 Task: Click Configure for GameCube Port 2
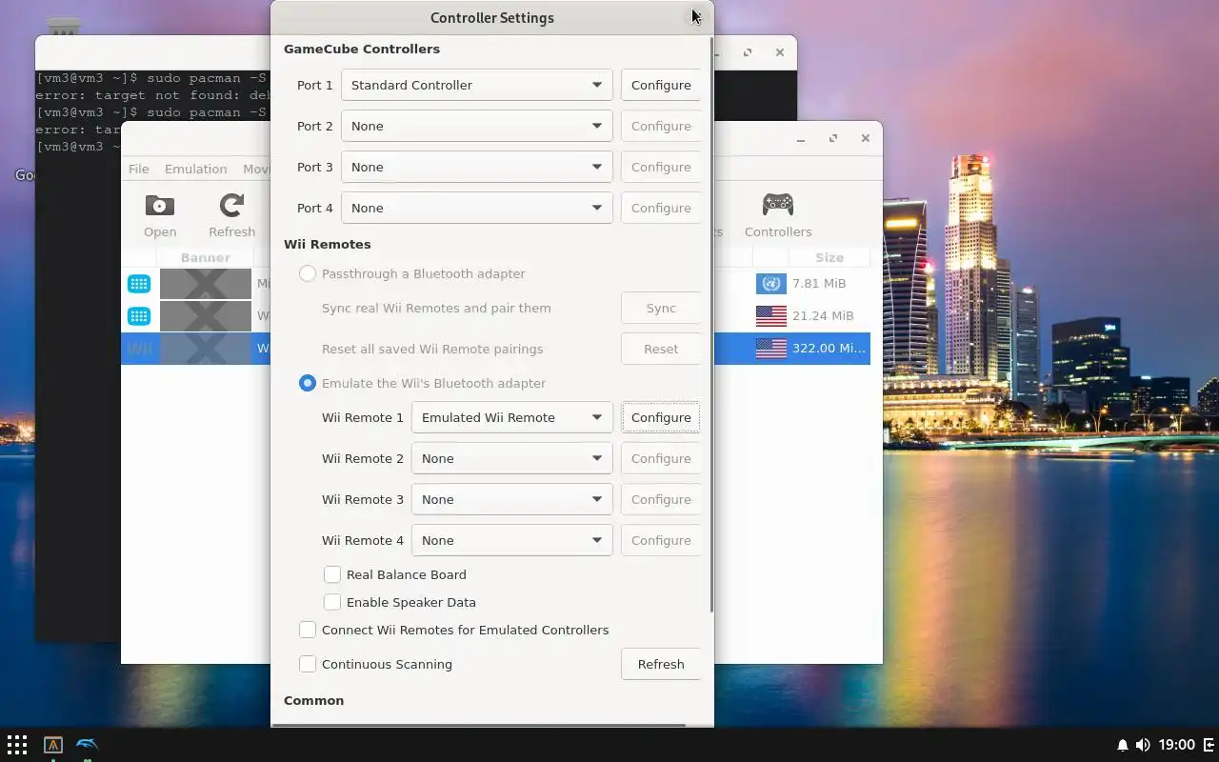661,126
